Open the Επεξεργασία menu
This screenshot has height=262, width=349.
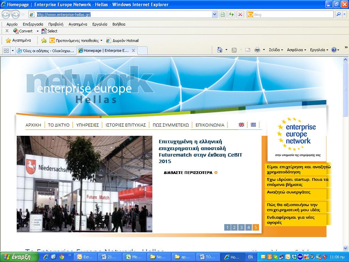click(x=33, y=24)
